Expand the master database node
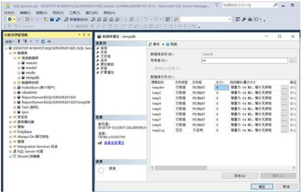The image size is (303, 194). click(19, 63)
